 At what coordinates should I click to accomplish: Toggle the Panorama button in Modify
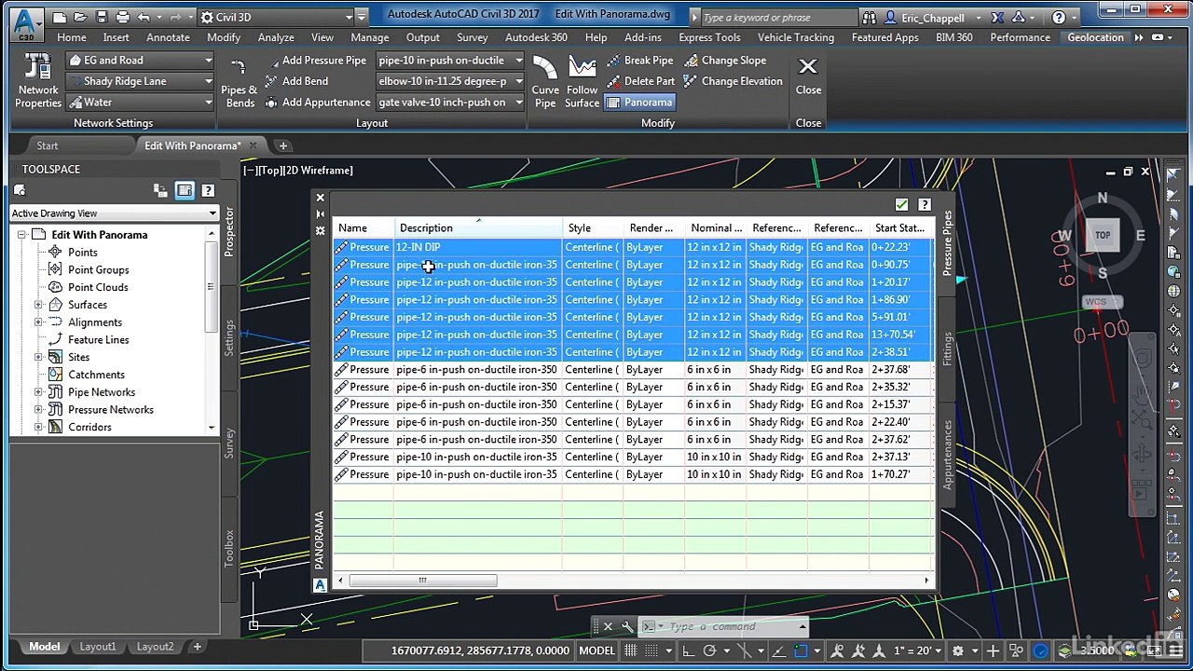[x=639, y=103]
